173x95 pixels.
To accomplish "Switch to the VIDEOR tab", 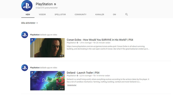I will click(42, 15).
